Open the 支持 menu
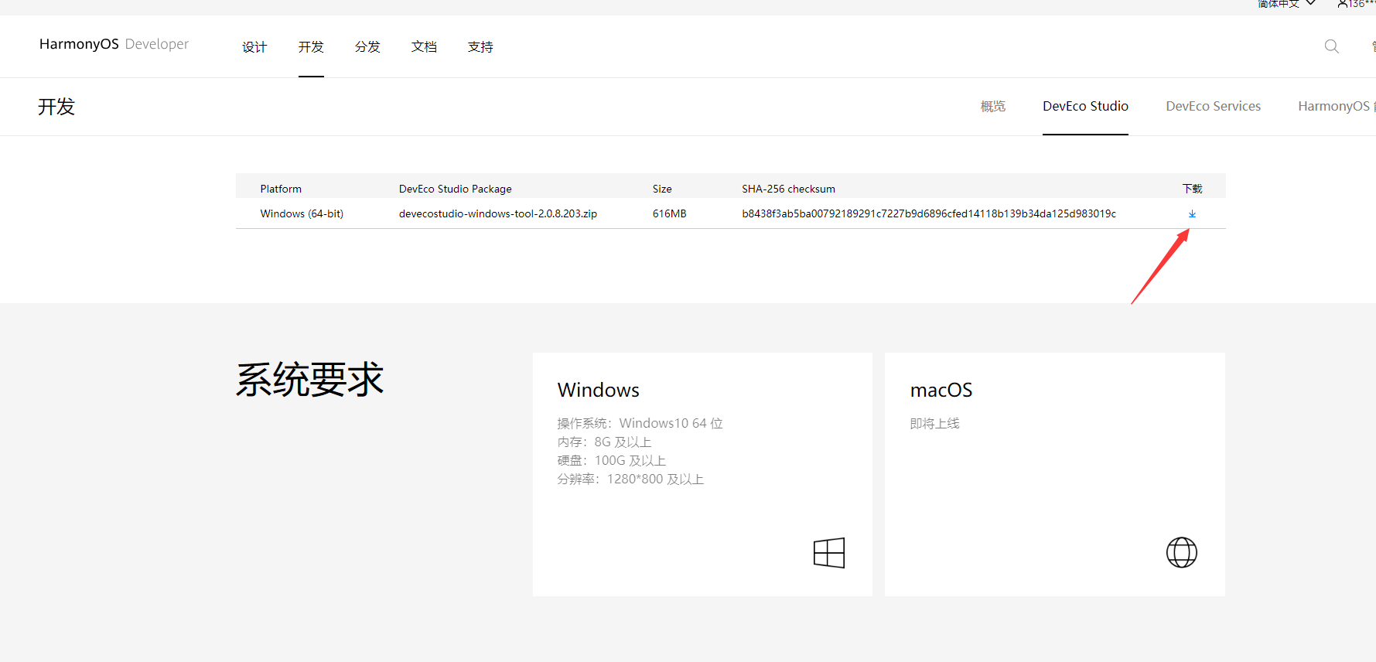Screen dimensions: 1376x662 tap(480, 47)
